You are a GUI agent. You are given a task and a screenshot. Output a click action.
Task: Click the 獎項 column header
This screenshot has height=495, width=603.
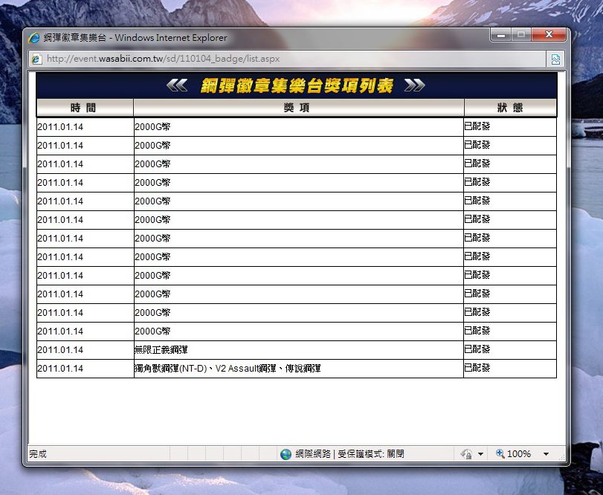[x=299, y=108]
